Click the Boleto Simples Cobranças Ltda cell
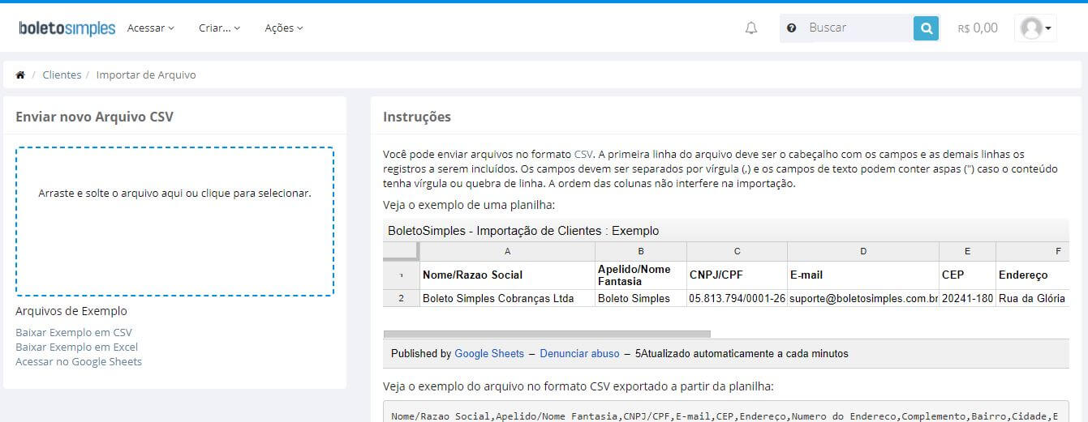Screen dimensions: 1088x422 click(507, 298)
